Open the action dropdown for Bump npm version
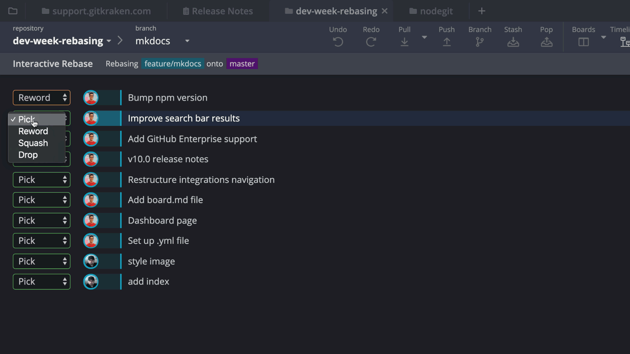Screen dimensions: 630x354 [42, 97]
